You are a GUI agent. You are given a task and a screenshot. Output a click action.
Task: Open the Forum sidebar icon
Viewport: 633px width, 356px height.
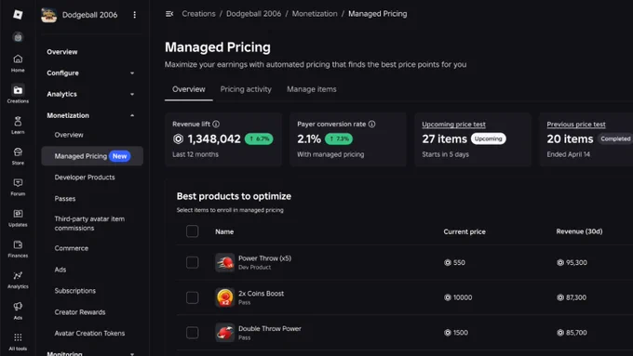pyautogui.click(x=18, y=187)
